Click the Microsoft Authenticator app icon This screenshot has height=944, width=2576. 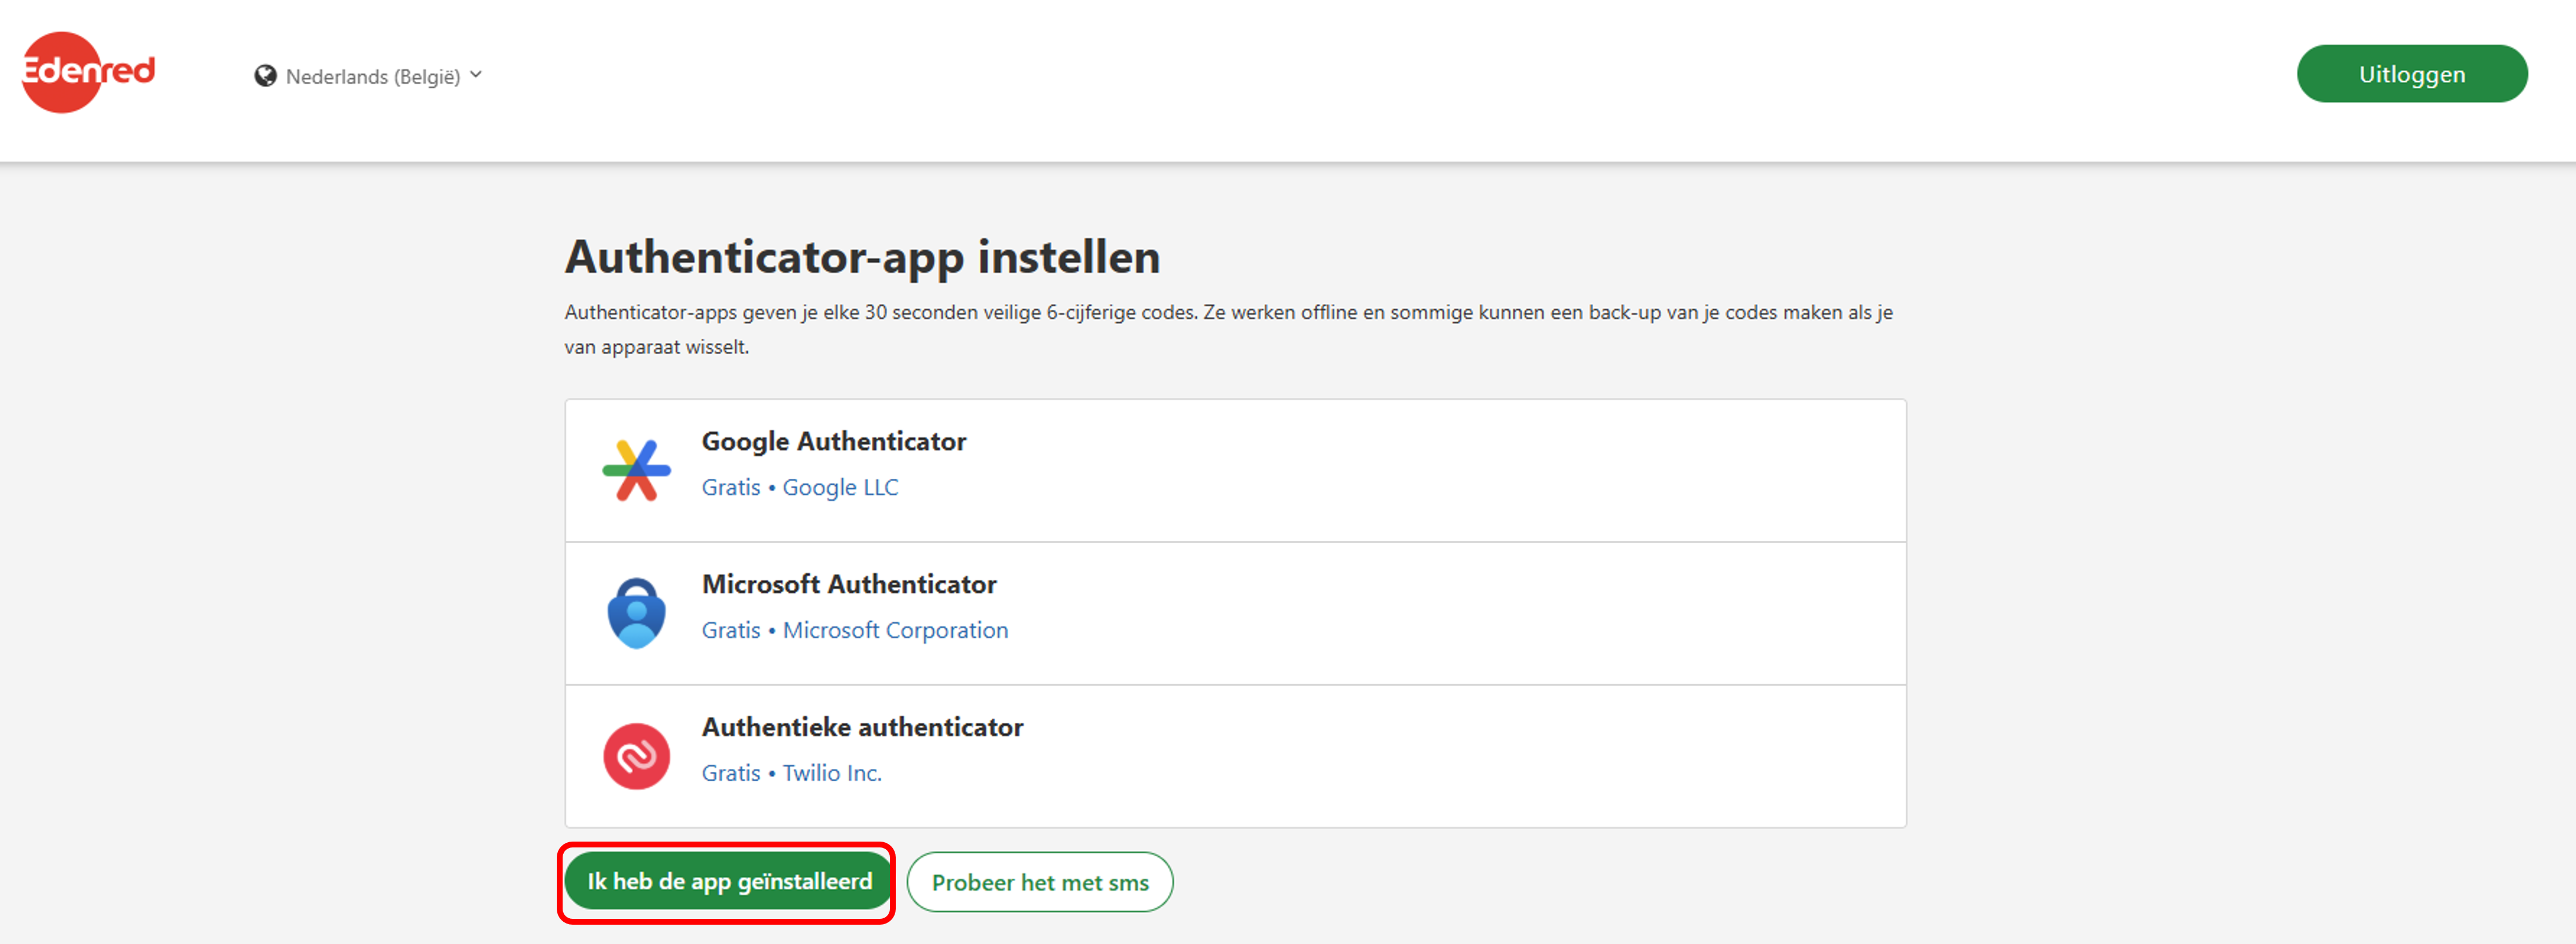(x=636, y=613)
